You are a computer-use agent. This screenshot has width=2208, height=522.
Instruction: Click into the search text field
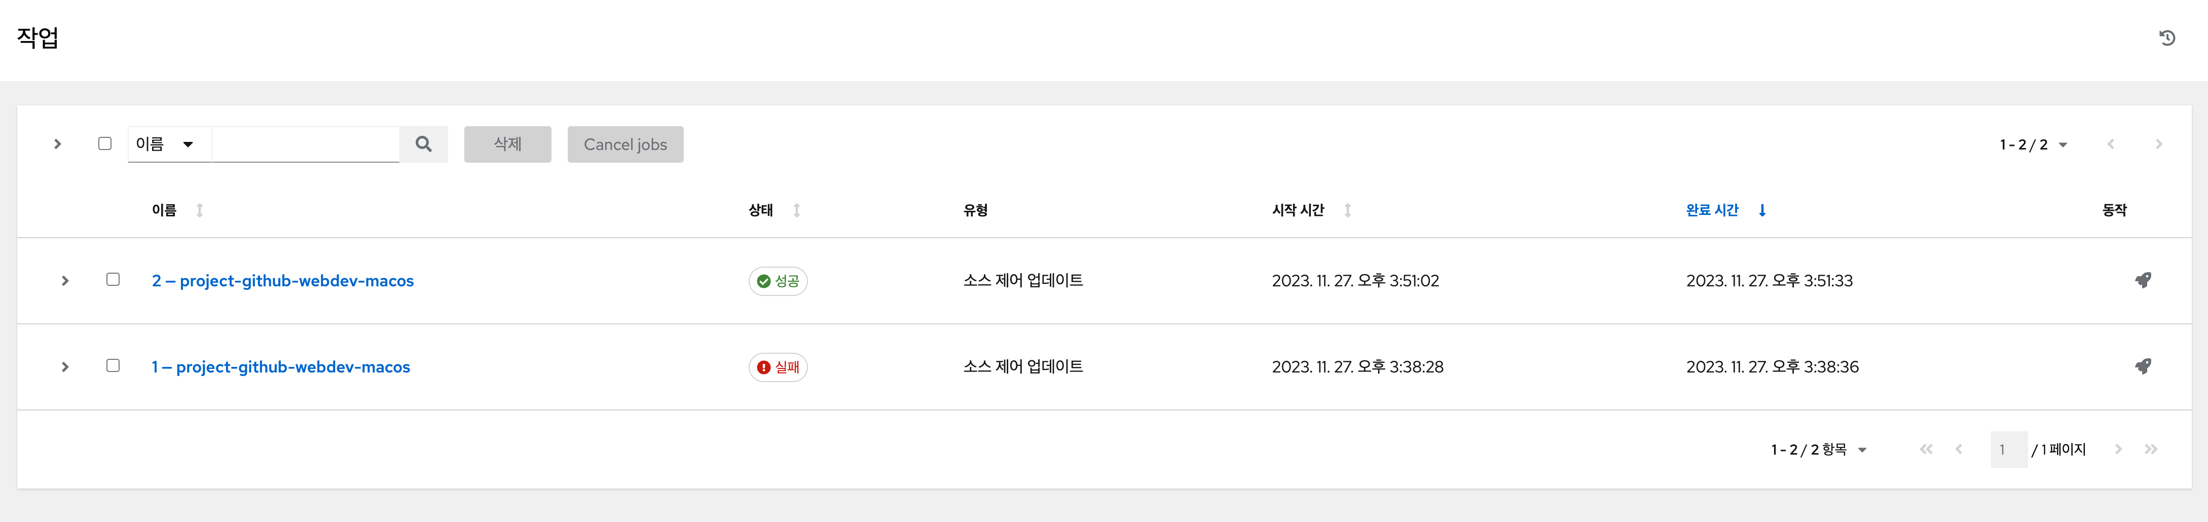tap(305, 144)
